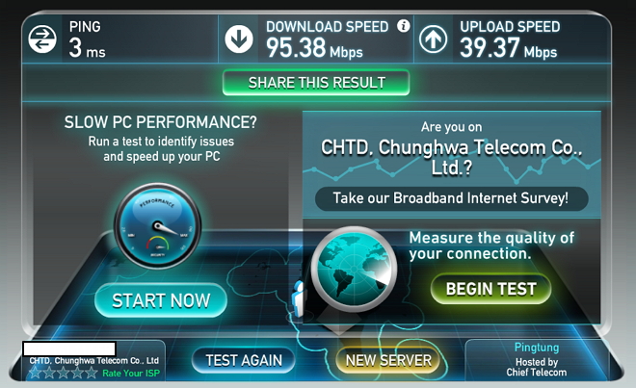Click the download speed arrow icon

(x=239, y=39)
